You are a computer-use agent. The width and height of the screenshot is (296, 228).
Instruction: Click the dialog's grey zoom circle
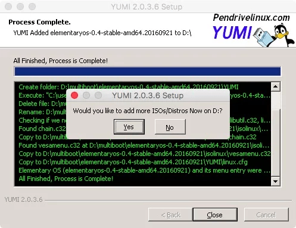[98, 95]
